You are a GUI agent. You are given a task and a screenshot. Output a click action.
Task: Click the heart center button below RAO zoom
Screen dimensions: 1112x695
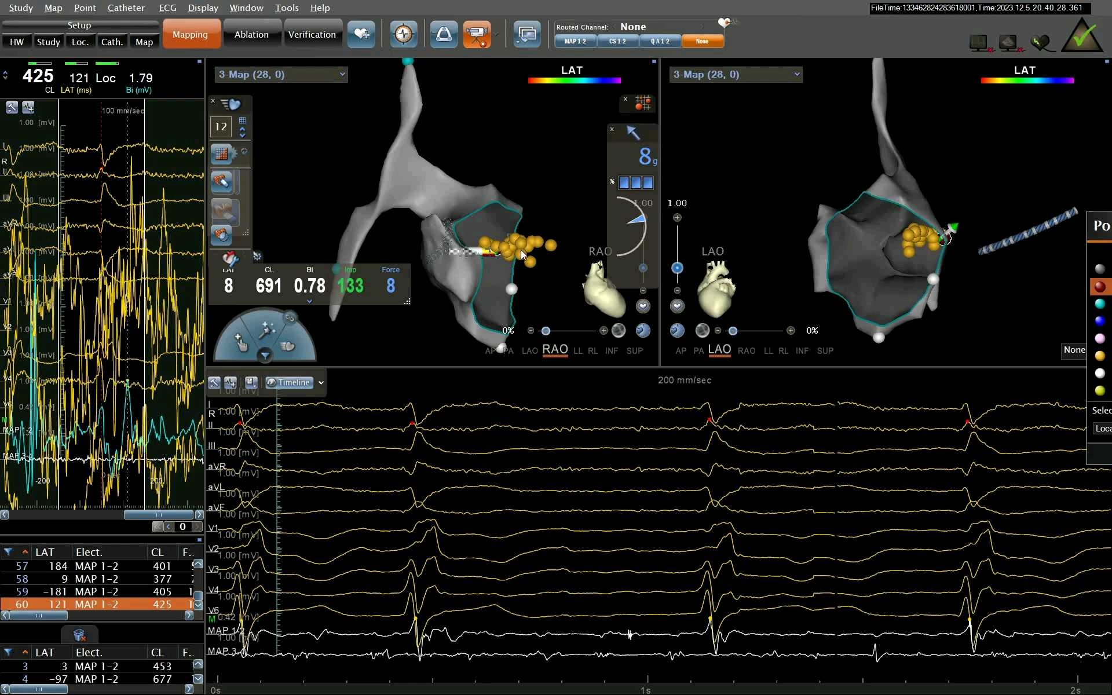coord(643,306)
